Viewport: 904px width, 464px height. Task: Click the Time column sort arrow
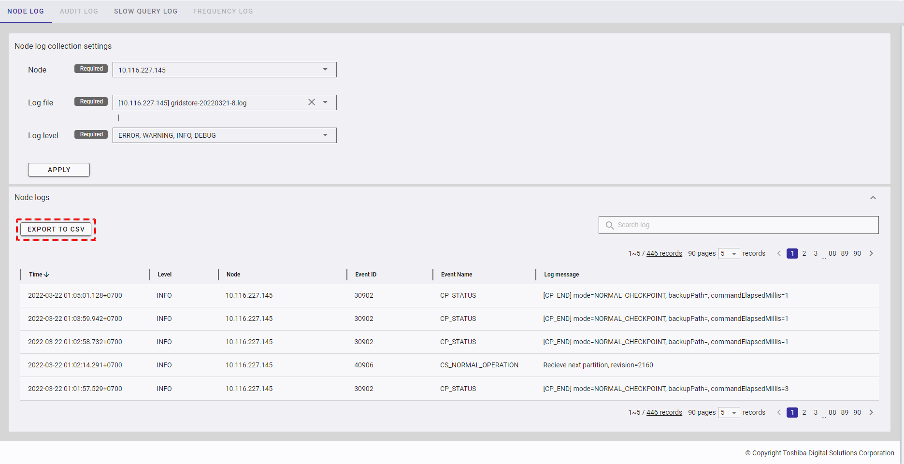point(46,275)
